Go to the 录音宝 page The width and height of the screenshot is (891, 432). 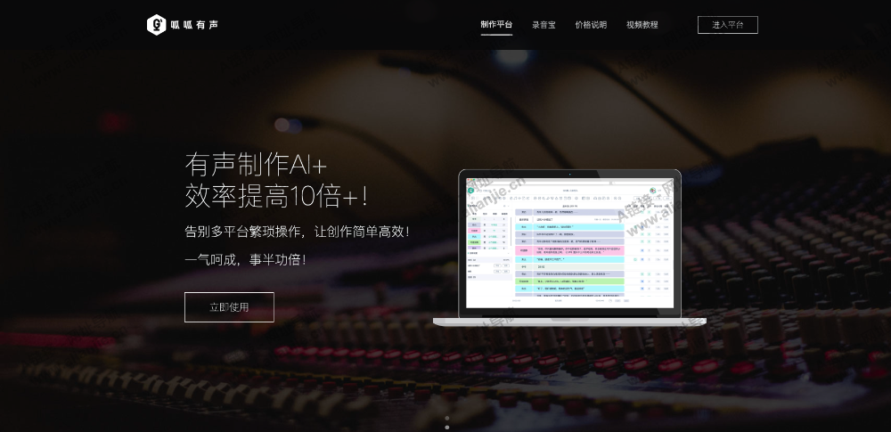(x=544, y=25)
